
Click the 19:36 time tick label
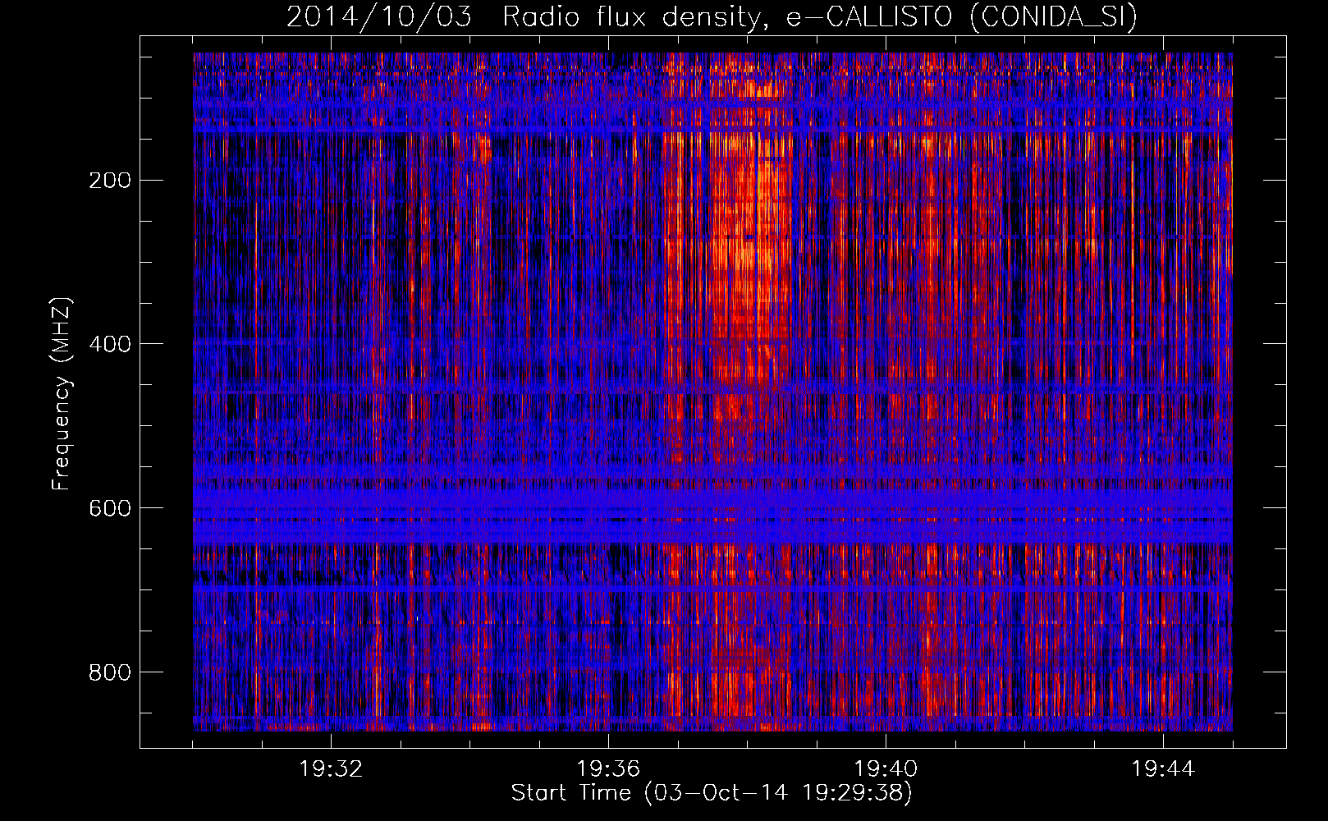click(x=608, y=769)
